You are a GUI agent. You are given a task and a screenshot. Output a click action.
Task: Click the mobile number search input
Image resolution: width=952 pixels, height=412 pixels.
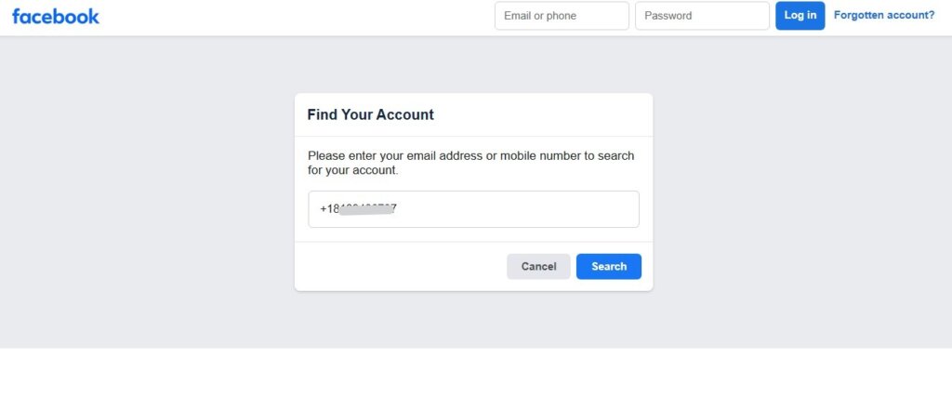473,209
